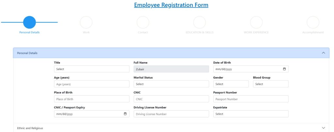The height and width of the screenshot is (132, 334).
Task: Go to the Accomplishment step circle
Action: point(313,22)
